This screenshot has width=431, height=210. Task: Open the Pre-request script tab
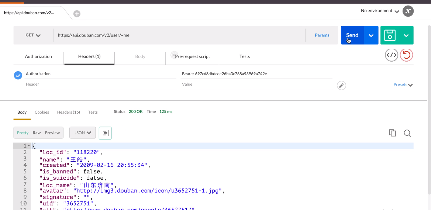[x=192, y=56]
